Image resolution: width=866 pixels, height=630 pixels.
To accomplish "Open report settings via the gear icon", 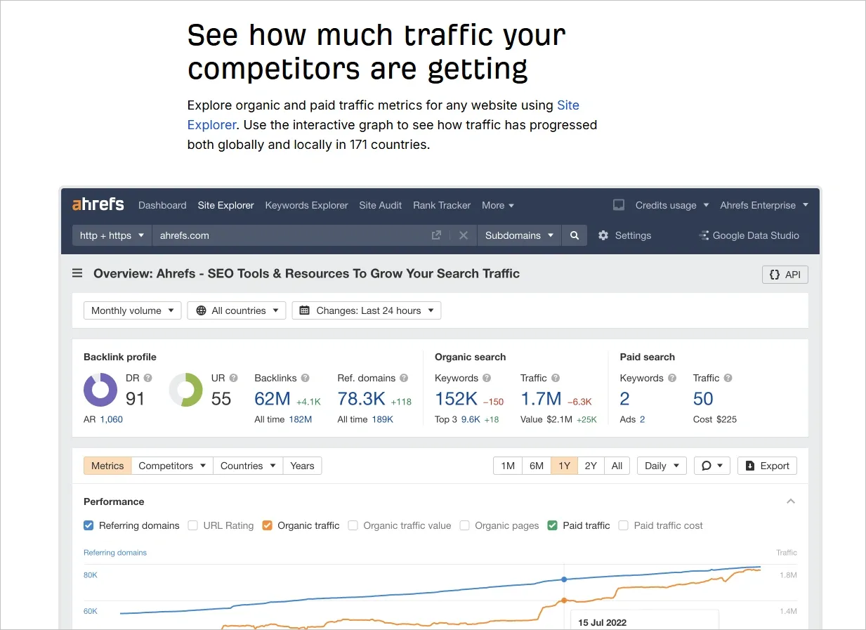I will coord(603,235).
